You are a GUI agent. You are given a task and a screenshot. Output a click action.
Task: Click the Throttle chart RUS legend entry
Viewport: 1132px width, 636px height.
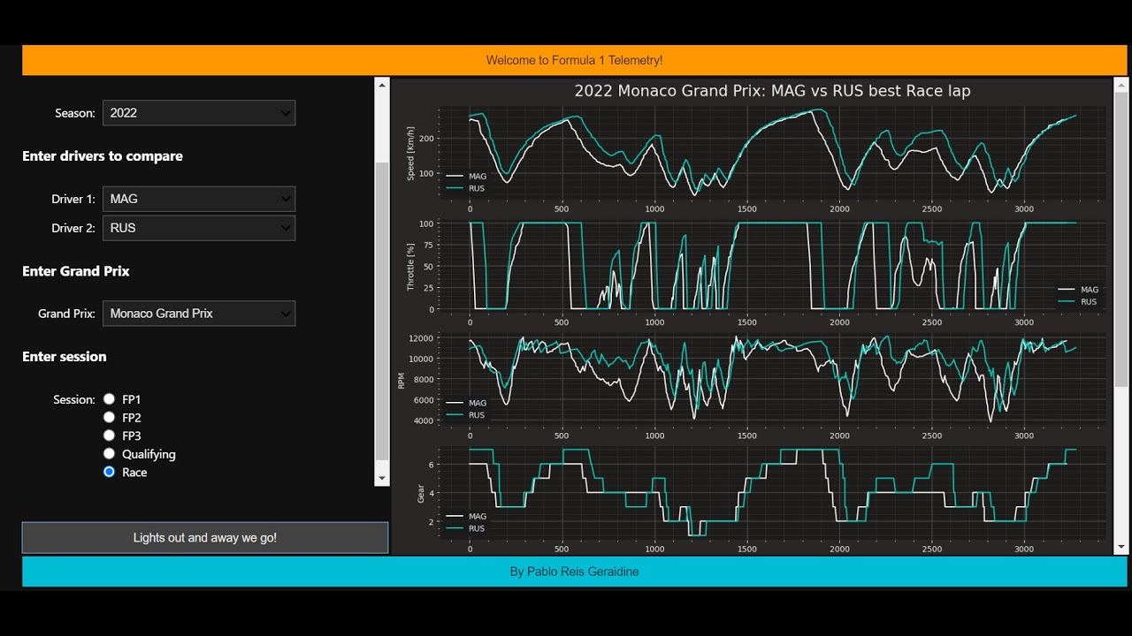click(1078, 301)
